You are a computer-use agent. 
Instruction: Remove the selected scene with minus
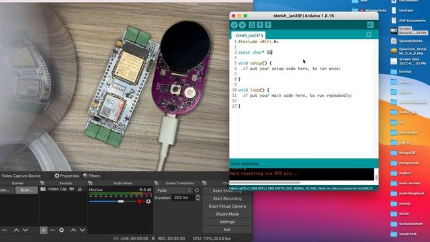(x=5, y=230)
